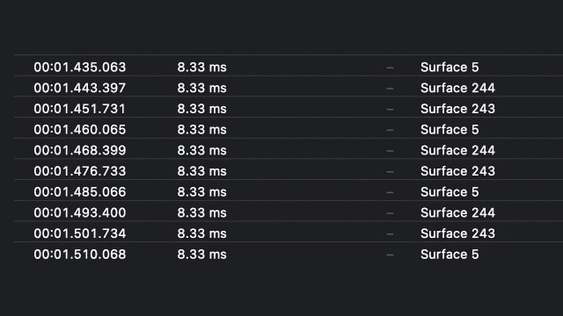563x316 pixels.
Task: Click Surface 5 in the 00:01.460.065 row
Action: point(450,129)
